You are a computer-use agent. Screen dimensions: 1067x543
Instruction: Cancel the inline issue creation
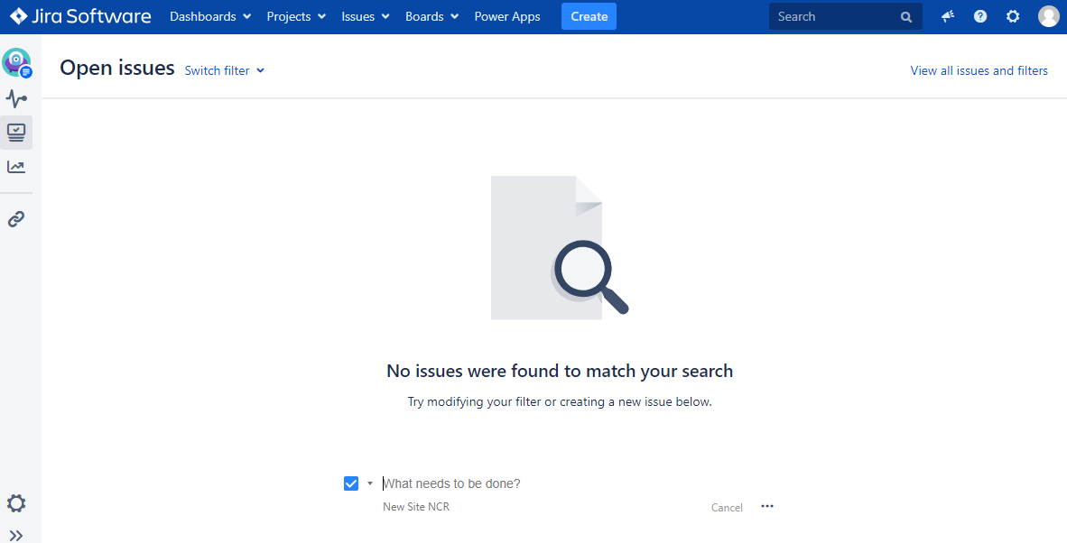coord(727,508)
